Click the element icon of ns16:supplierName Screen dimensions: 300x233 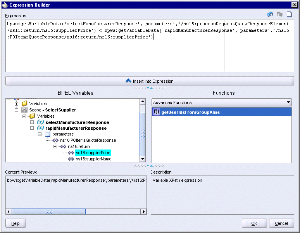pos(71,159)
